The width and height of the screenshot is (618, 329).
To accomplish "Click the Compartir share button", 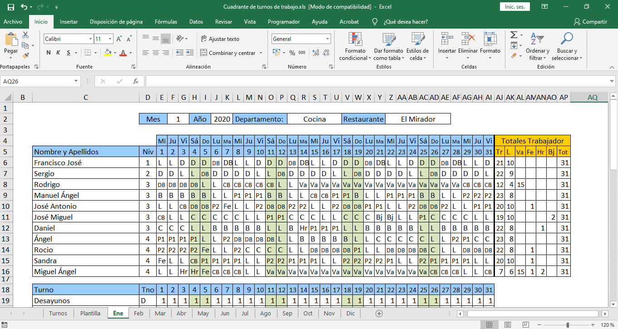I will [590, 22].
